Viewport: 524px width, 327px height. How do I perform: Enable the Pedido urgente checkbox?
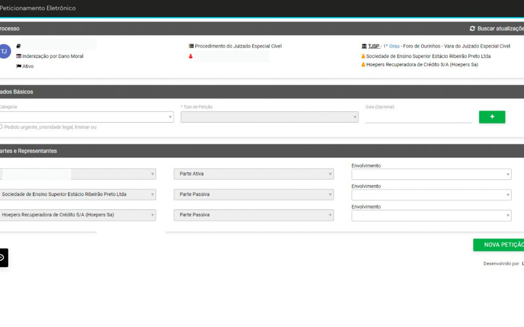click(1, 127)
